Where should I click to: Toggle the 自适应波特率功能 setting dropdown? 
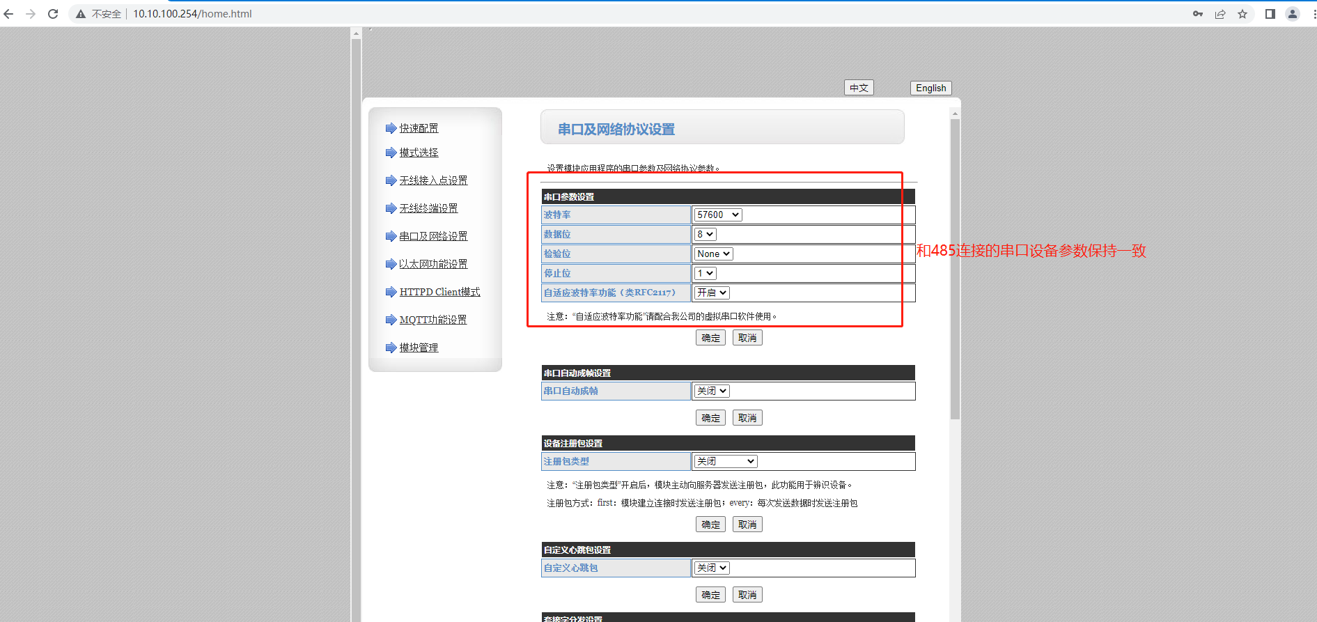[x=712, y=293]
